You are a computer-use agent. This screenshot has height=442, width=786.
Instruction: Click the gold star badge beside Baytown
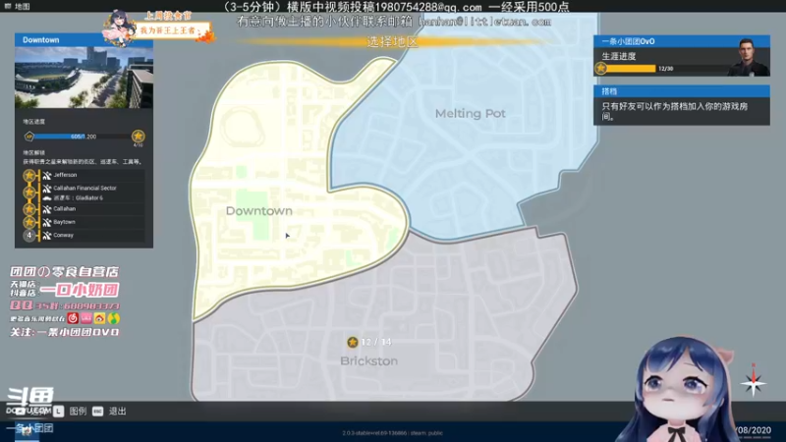tap(29, 222)
